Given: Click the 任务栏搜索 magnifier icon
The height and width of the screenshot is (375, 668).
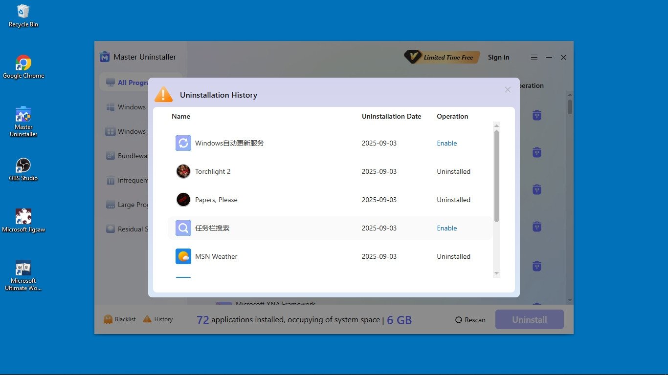Looking at the screenshot, I should pyautogui.click(x=183, y=228).
